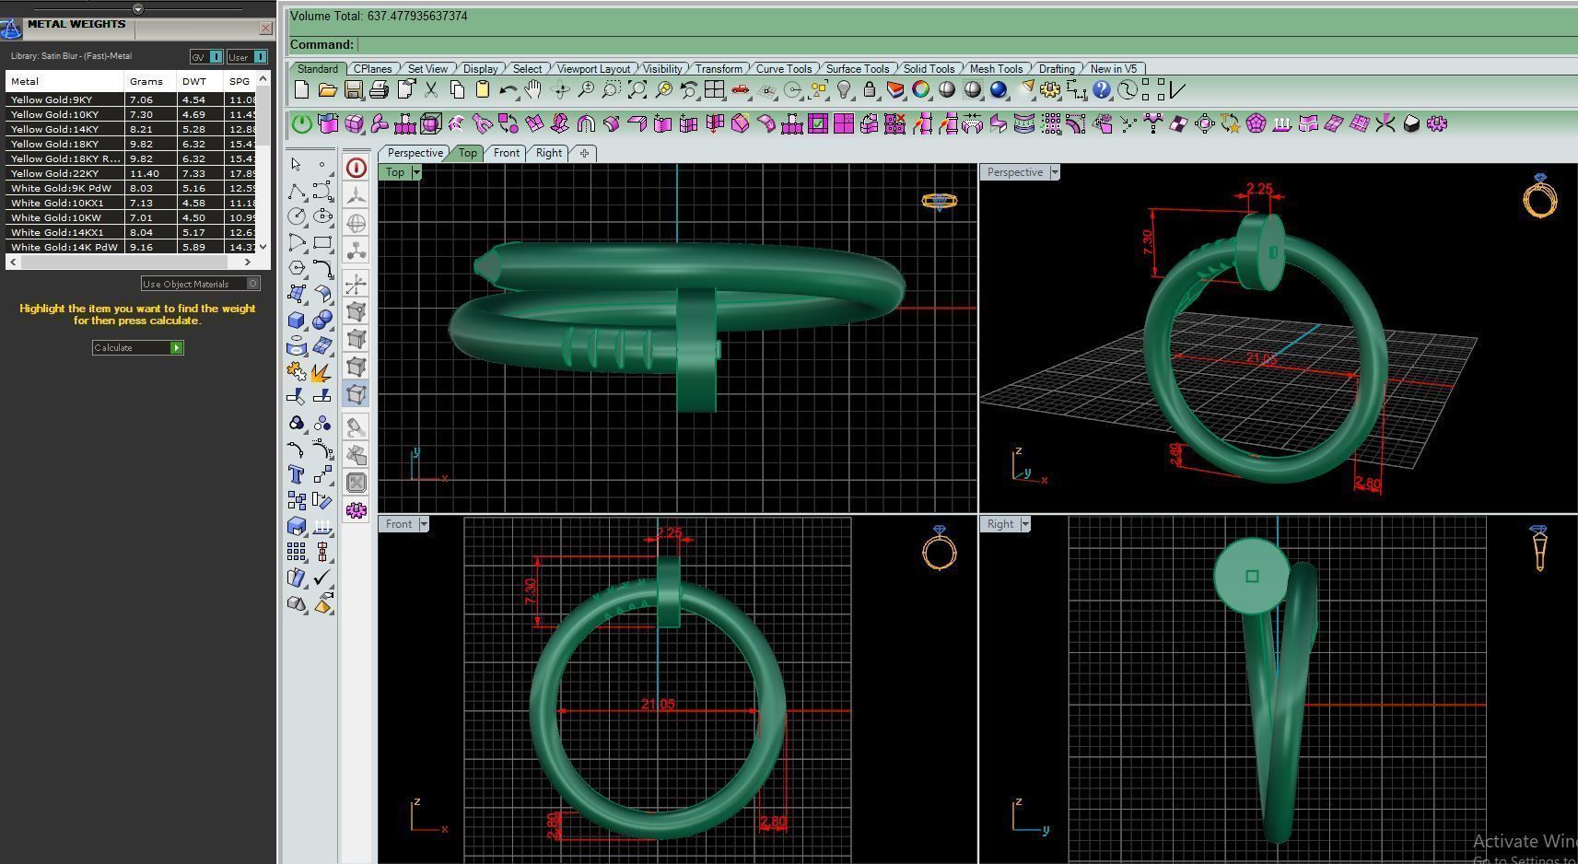This screenshot has width=1578, height=864.
Task: Open the Curve Tools toolbar tab
Action: (783, 69)
